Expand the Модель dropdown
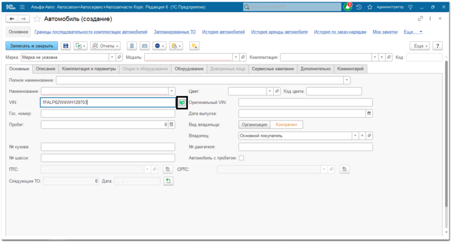Screen dimensions: 452x243 point(236,57)
